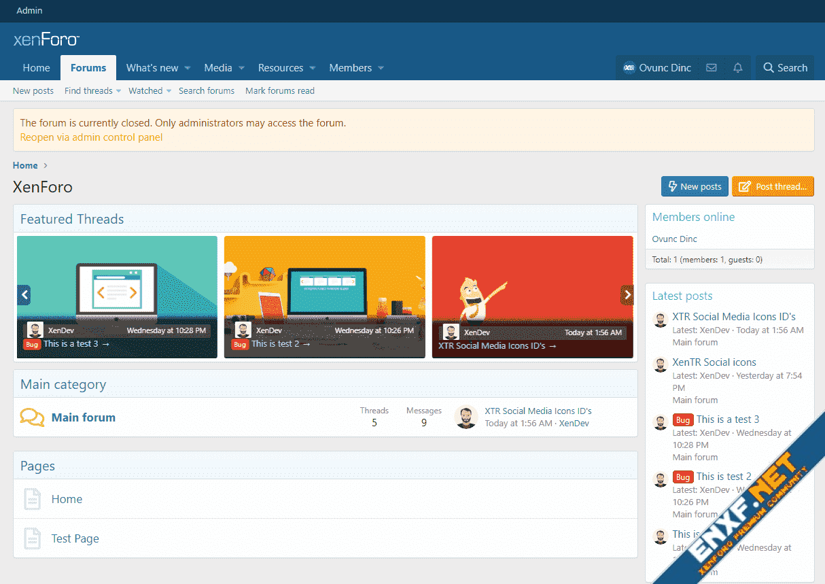Screen dimensions: 825x584
Task: Open the Test Page link
Action: coord(75,538)
